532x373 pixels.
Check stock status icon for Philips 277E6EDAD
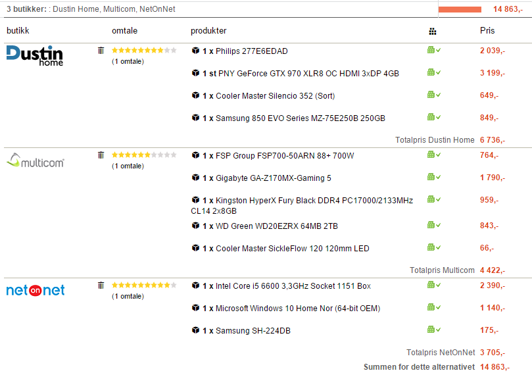coord(434,50)
